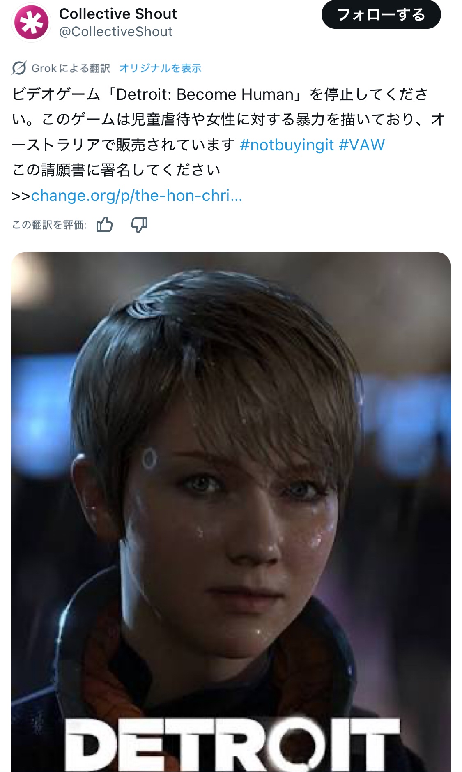Rate translation with thumbs down
This screenshot has width=462, height=772.
tap(139, 225)
